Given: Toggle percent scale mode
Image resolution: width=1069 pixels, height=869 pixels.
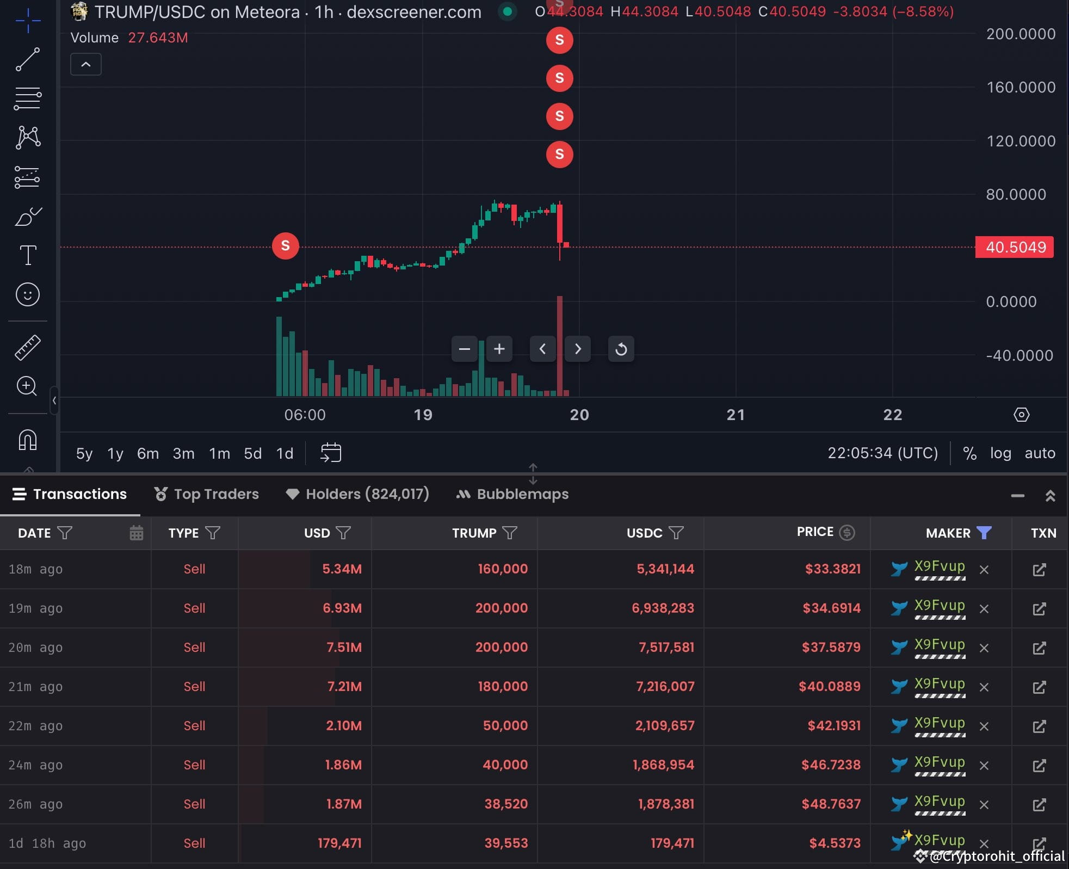Looking at the screenshot, I should click(969, 453).
